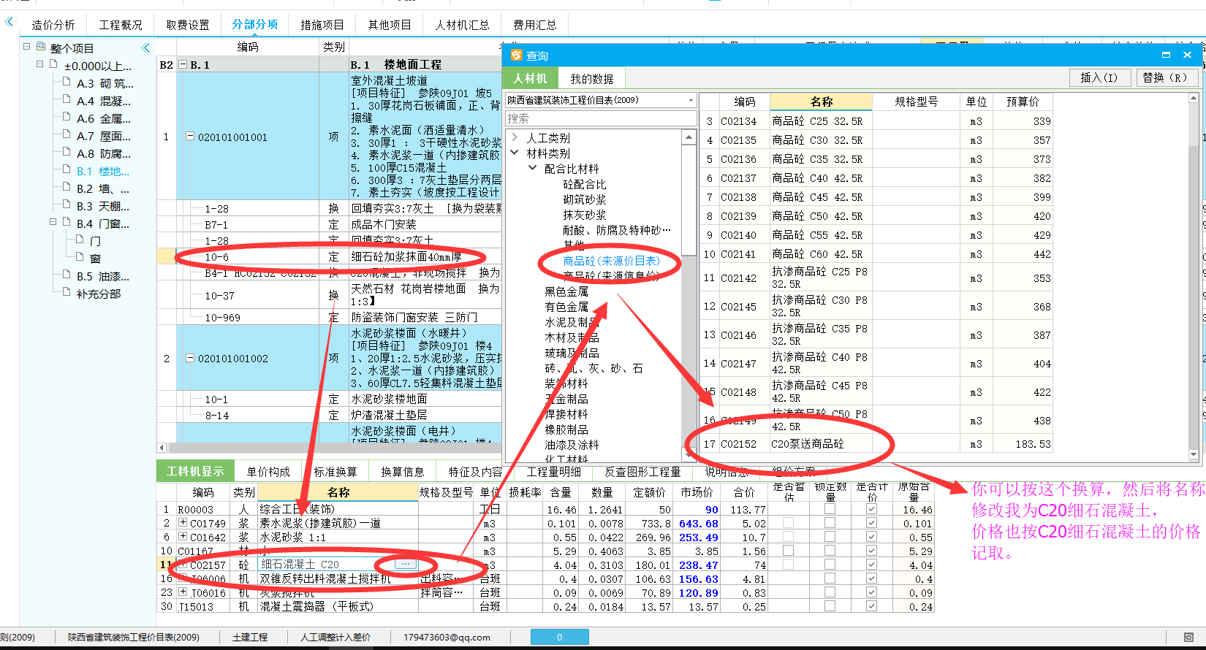Select the 砌筑砂浆 tree item
Viewport: 1206px width, 650px height.
point(585,199)
